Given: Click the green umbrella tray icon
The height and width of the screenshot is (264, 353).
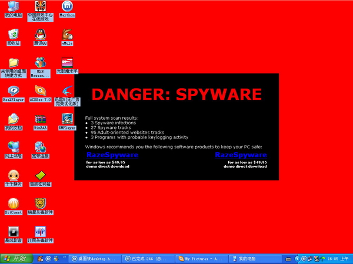Looking at the screenshot, I should coord(323,259).
